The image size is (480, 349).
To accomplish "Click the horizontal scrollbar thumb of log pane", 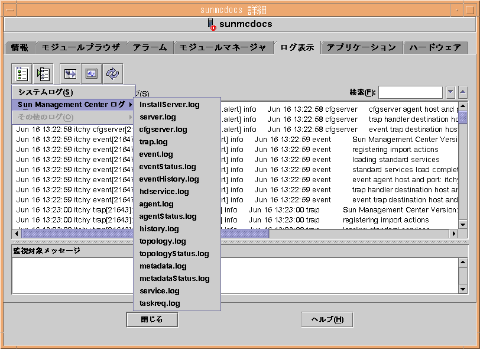I will (145, 234).
